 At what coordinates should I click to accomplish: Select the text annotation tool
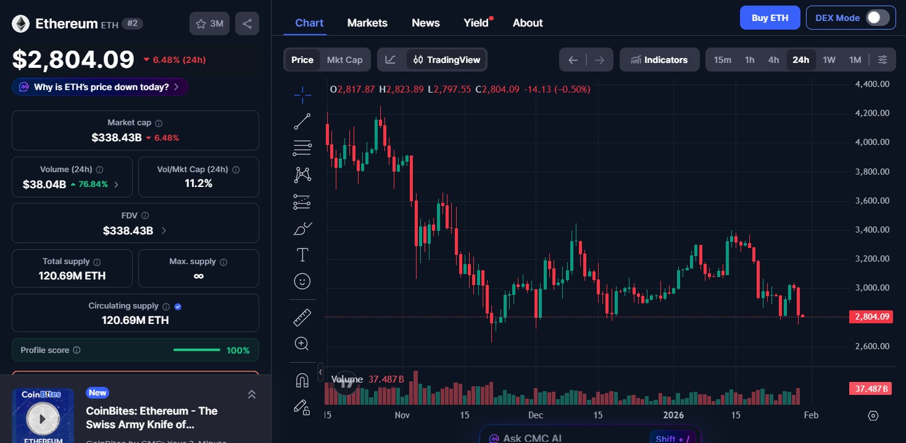pyautogui.click(x=302, y=254)
